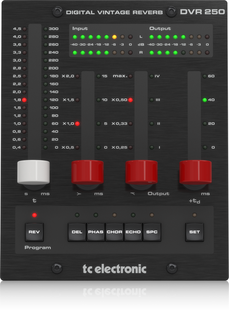Click the indicator LED above CHOR

(114, 215)
